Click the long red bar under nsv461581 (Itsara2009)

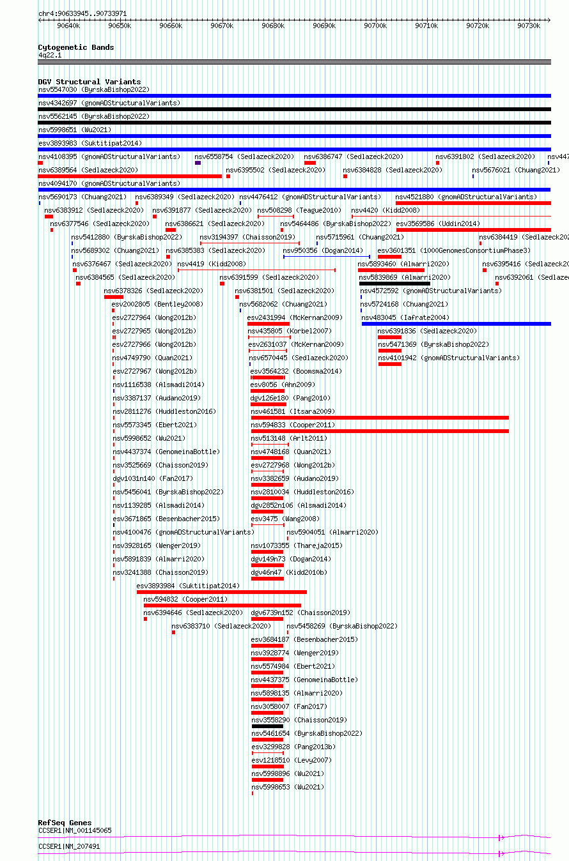click(380, 418)
